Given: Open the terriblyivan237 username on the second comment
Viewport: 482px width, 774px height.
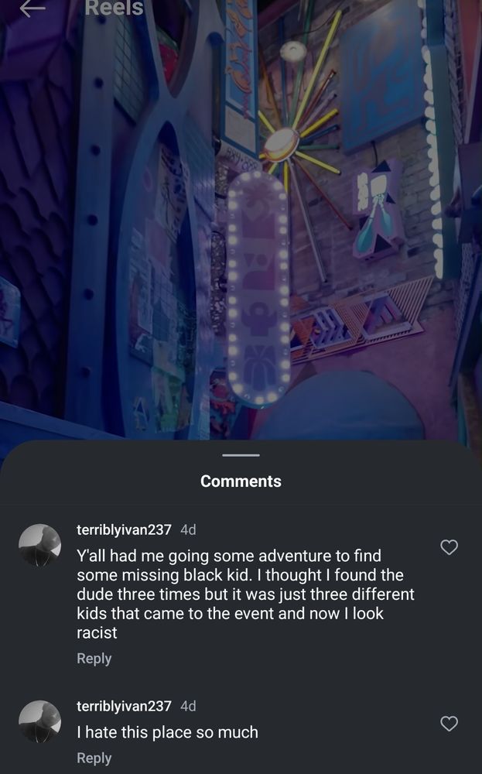Looking at the screenshot, I should (124, 706).
